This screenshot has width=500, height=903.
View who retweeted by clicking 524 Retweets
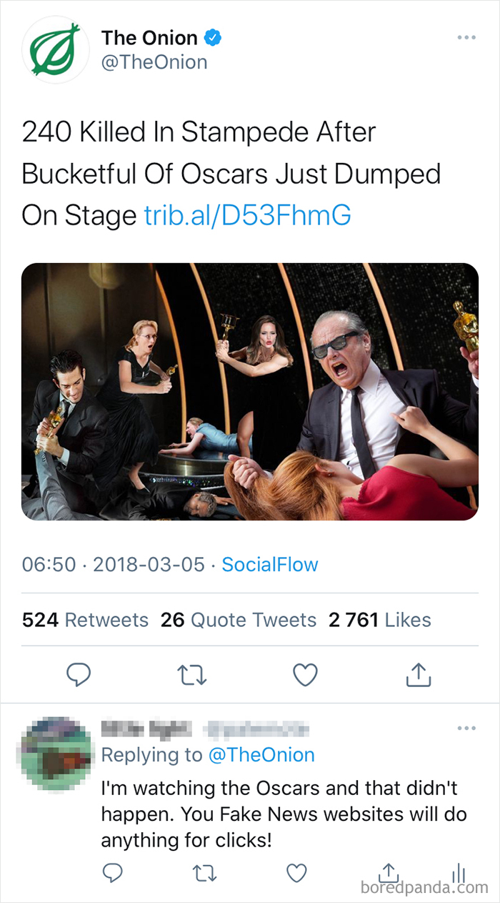[x=86, y=620]
